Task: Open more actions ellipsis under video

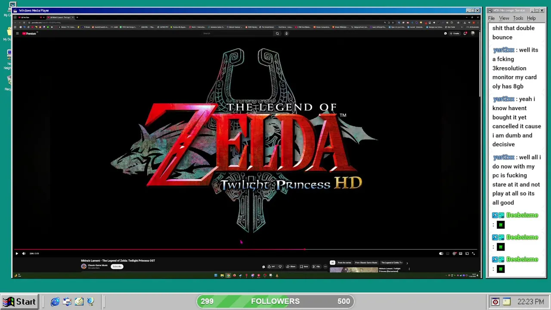Action: click(x=325, y=267)
